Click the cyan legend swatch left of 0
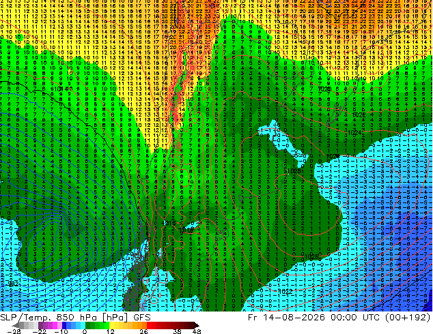Viewport: 433px width, 334px height. 83,325
